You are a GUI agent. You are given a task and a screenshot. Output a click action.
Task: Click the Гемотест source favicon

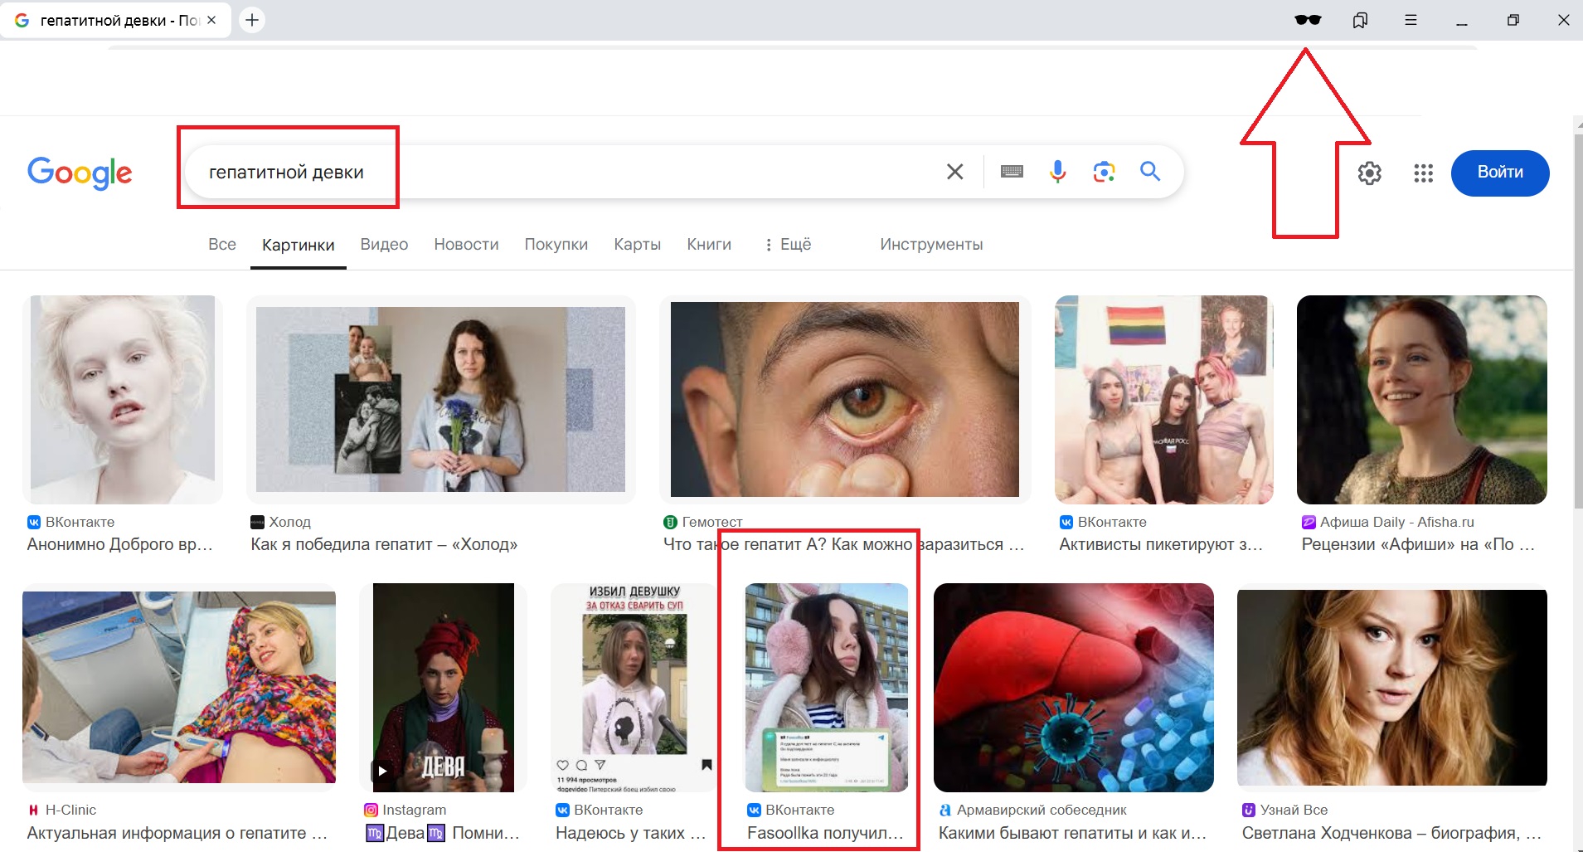coord(670,522)
